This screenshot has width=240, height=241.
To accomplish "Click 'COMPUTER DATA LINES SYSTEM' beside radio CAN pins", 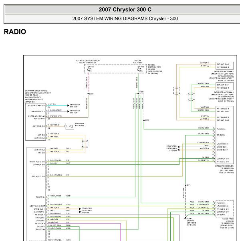I will pos(87,211).
